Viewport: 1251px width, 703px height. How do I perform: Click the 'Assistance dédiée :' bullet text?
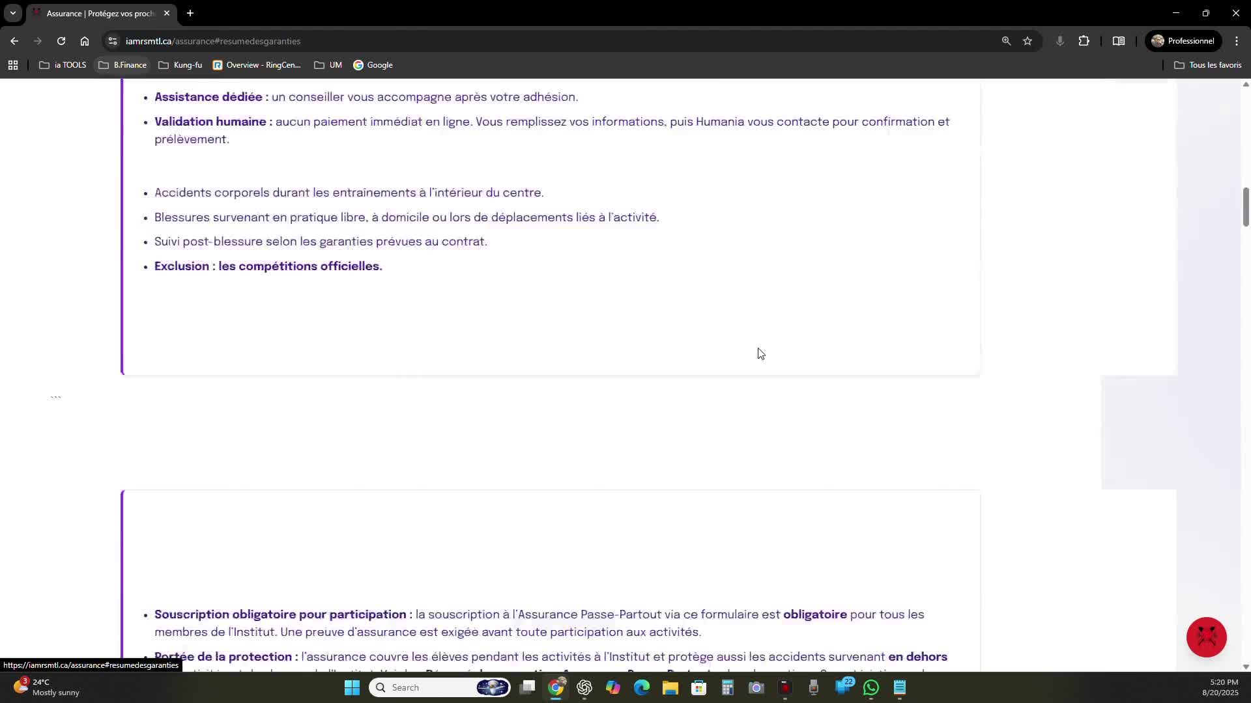[x=211, y=97]
